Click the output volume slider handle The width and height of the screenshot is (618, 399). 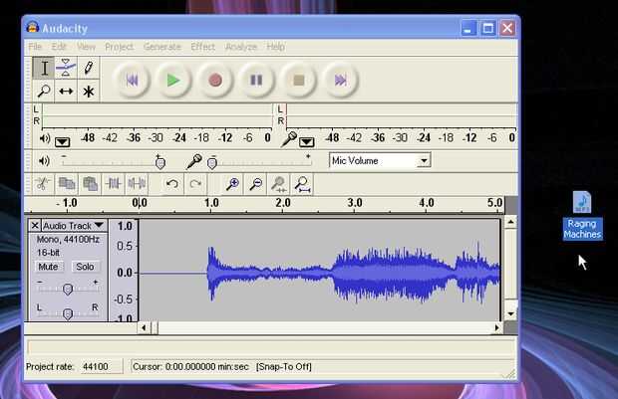160,162
